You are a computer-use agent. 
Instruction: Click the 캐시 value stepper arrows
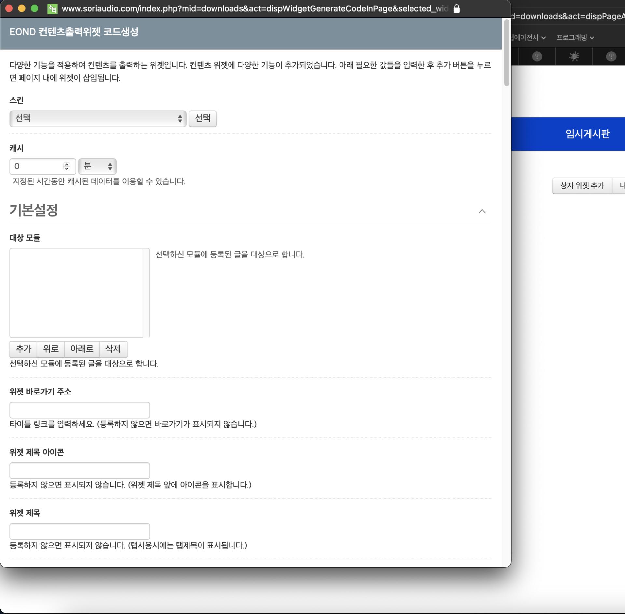67,167
